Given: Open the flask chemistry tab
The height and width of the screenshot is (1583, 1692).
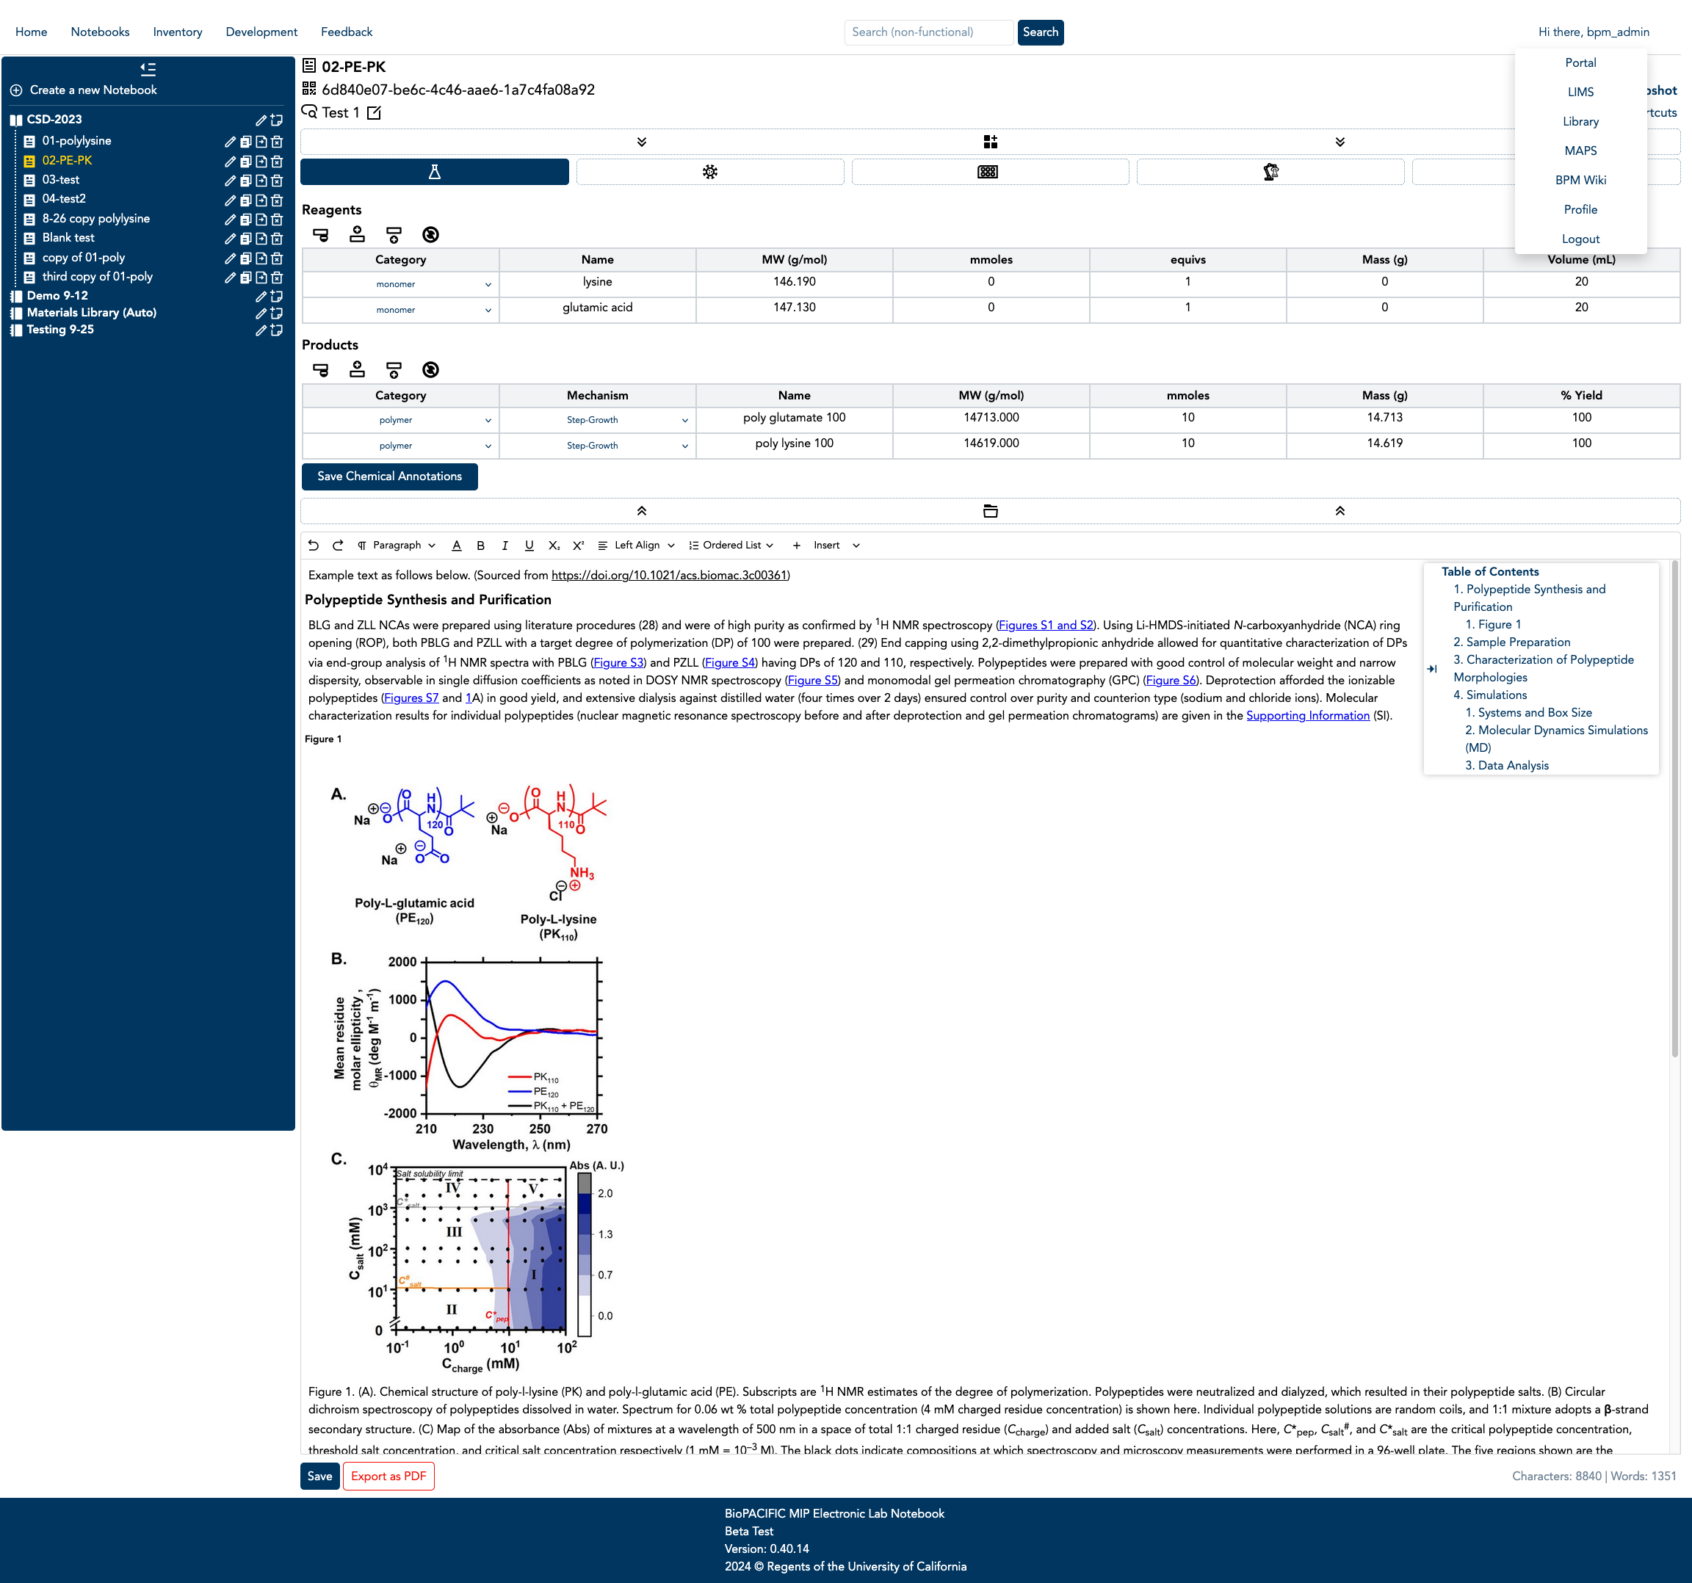Looking at the screenshot, I should pyautogui.click(x=434, y=172).
